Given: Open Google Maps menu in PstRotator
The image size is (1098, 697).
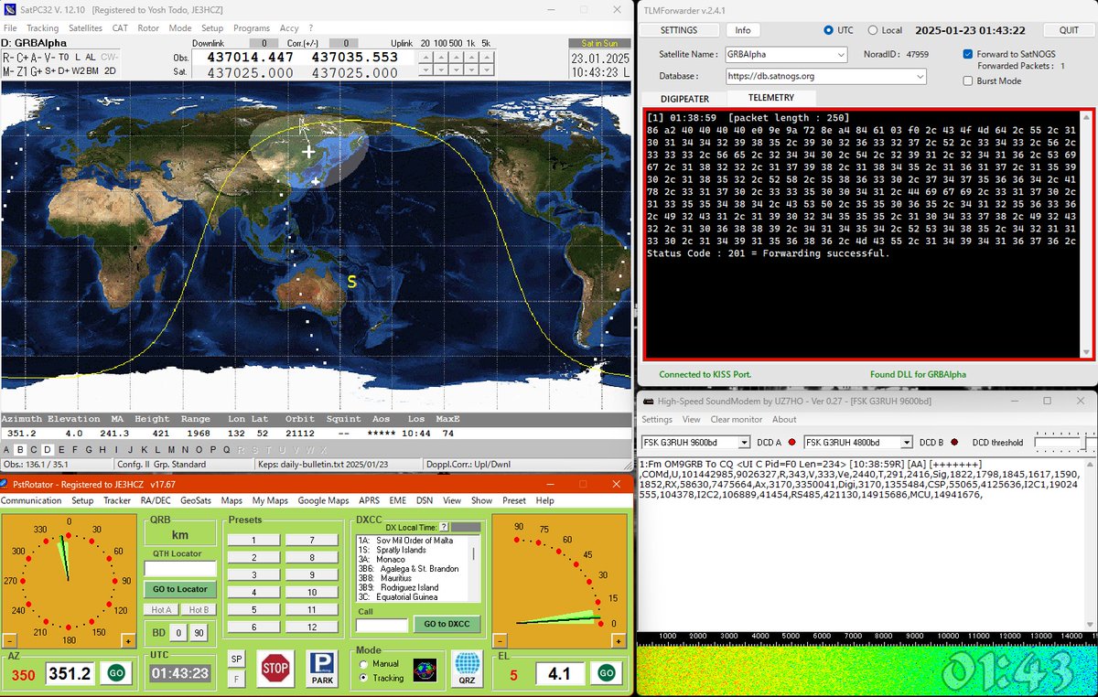Looking at the screenshot, I should tap(324, 500).
